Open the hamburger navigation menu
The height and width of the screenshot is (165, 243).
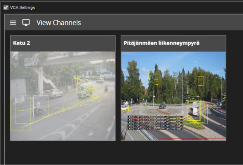click(13, 23)
